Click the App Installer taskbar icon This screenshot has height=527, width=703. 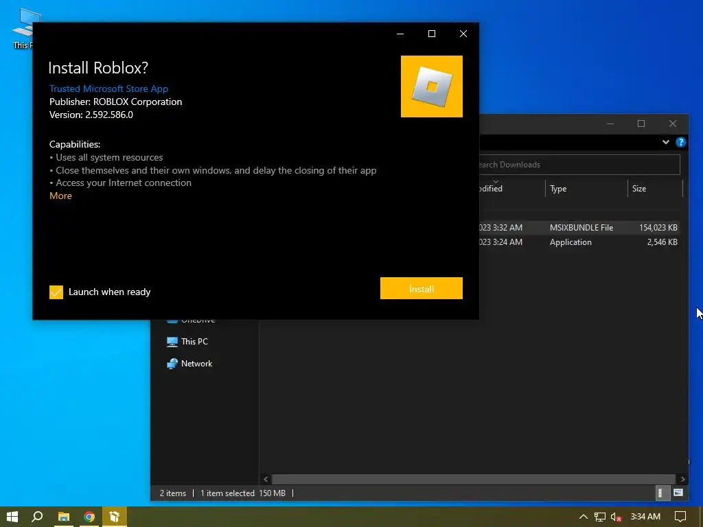tap(115, 517)
